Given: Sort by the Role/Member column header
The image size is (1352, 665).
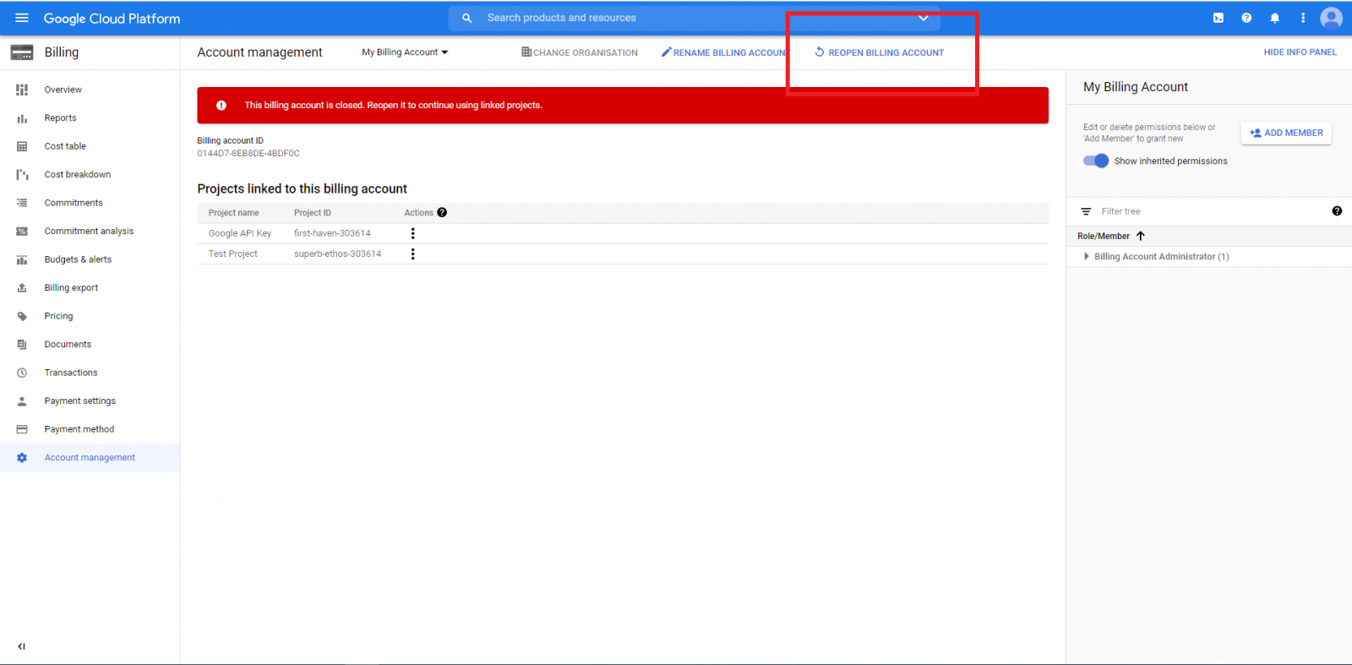Looking at the screenshot, I should [1104, 236].
